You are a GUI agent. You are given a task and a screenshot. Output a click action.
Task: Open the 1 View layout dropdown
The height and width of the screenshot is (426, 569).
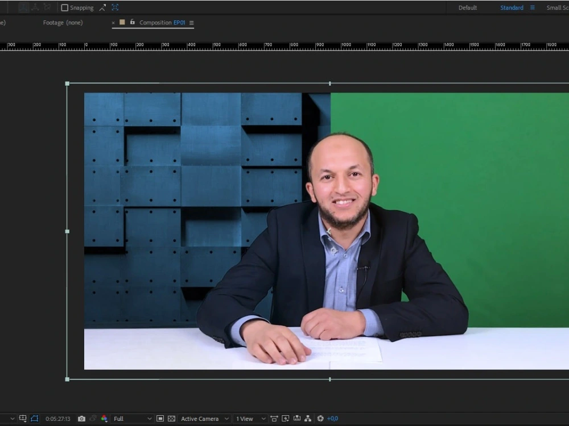[x=250, y=419]
